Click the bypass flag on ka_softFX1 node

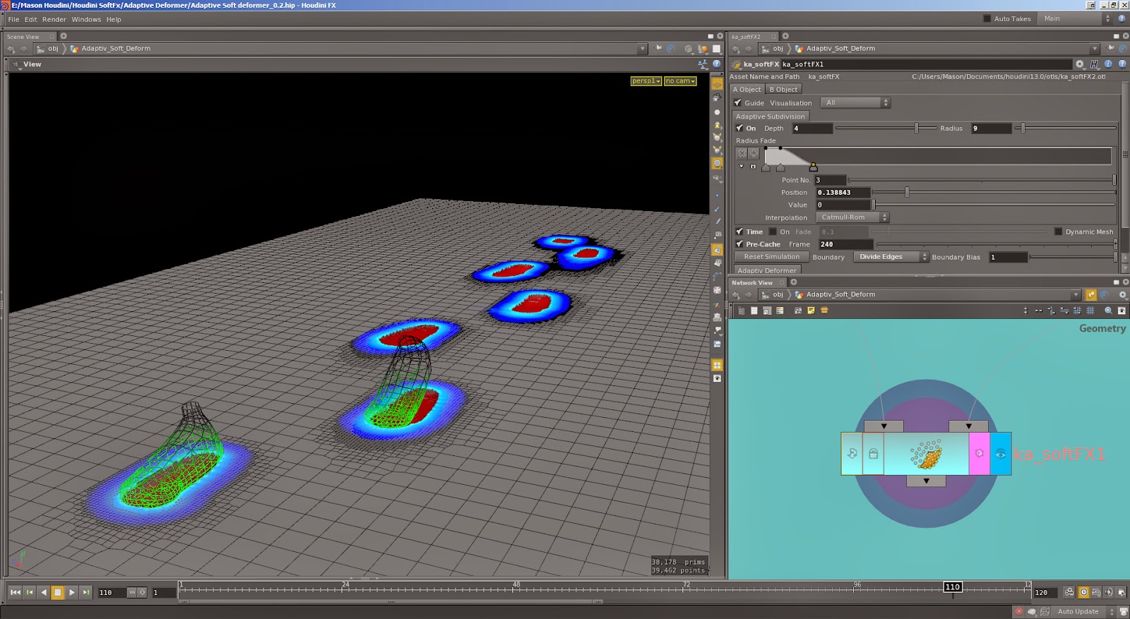point(852,454)
